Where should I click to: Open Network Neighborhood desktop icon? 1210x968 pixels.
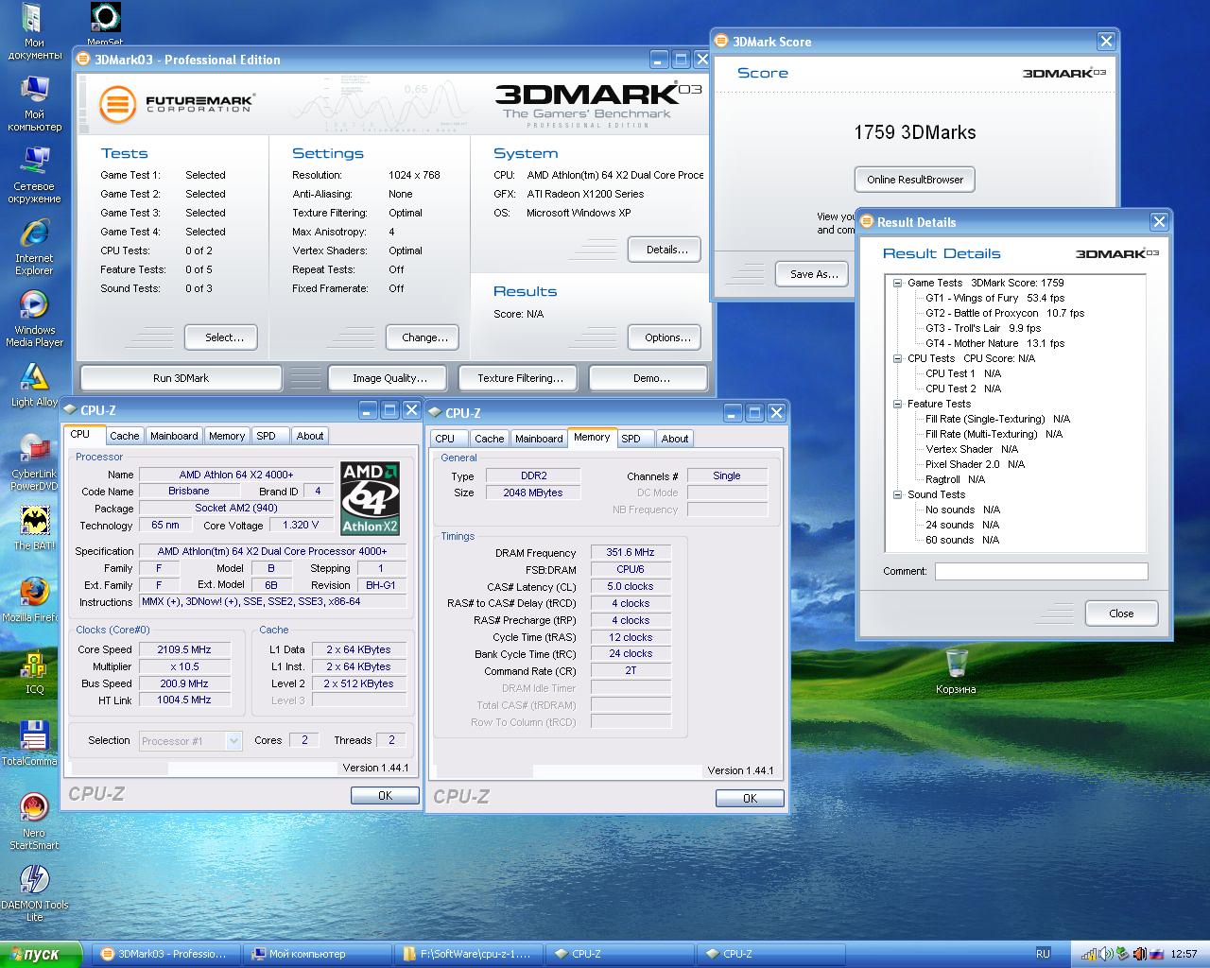34,175
